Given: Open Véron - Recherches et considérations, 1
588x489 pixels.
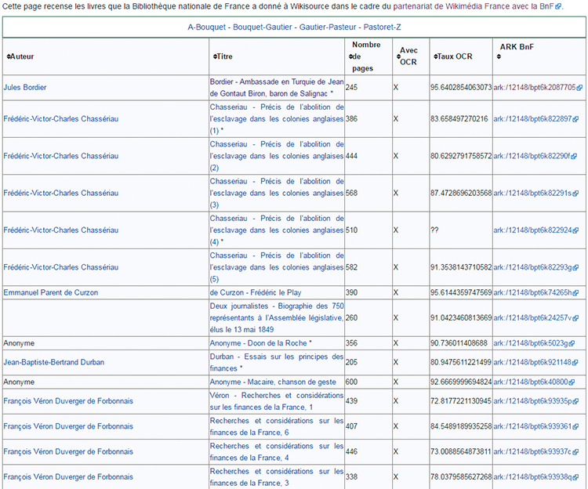Looking at the screenshot, I should [277, 401].
